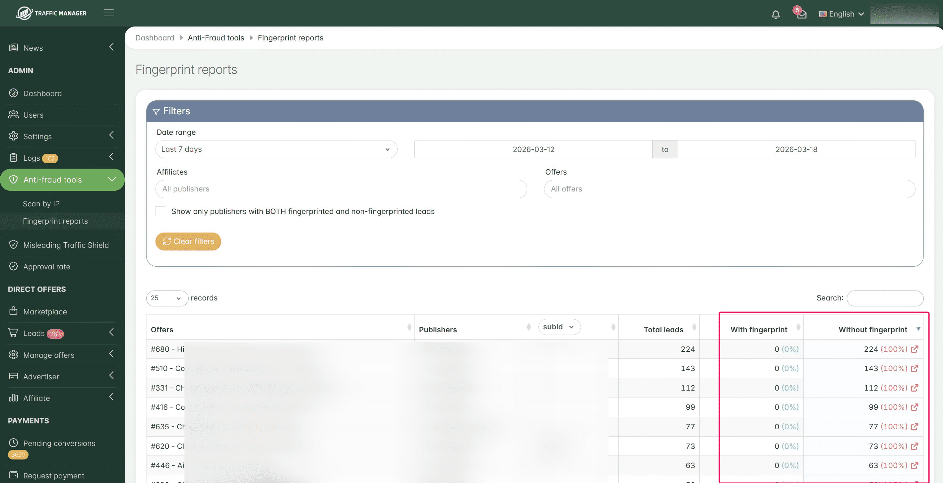The height and width of the screenshot is (483, 943).
Task: Click the 107 badge on Logs
Action: pos(50,158)
